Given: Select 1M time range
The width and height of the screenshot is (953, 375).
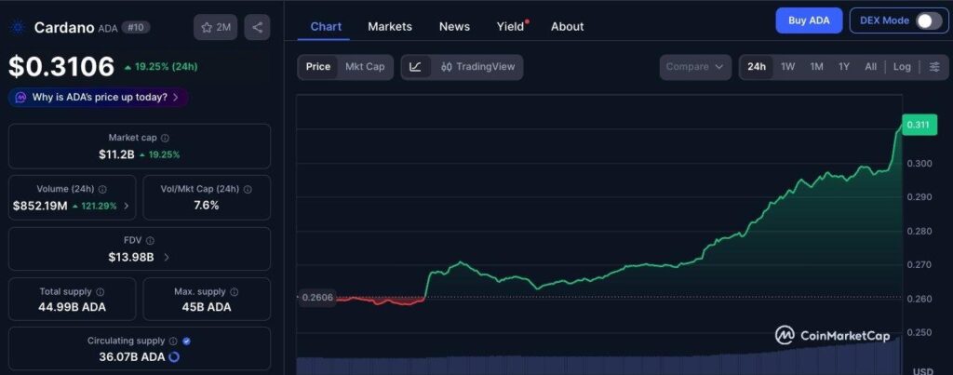Looking at the screenshot, I should click(816, 67).
